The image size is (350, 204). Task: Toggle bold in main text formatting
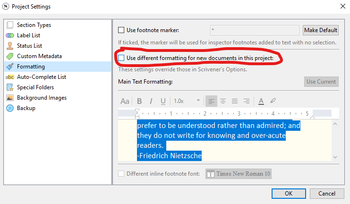coord(139,101)
